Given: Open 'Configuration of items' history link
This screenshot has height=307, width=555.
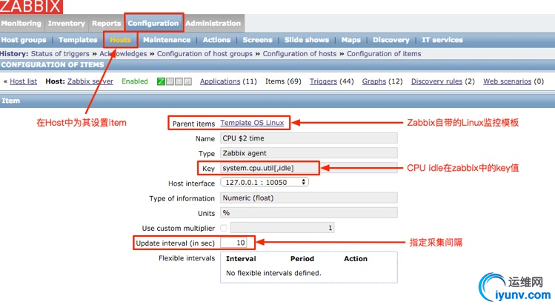Looking at the screenshot, I should pyautogui.click(x=384, y=54).
